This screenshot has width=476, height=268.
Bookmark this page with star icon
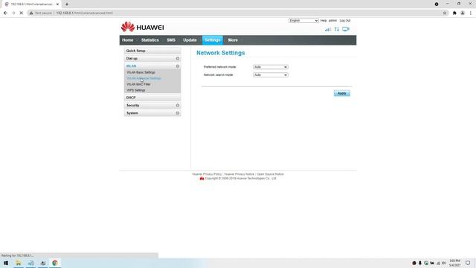pyautogui.click(x=445, y=13)
